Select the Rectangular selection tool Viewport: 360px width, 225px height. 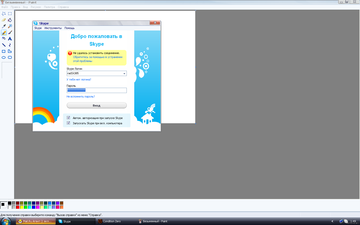pos(10,14)
